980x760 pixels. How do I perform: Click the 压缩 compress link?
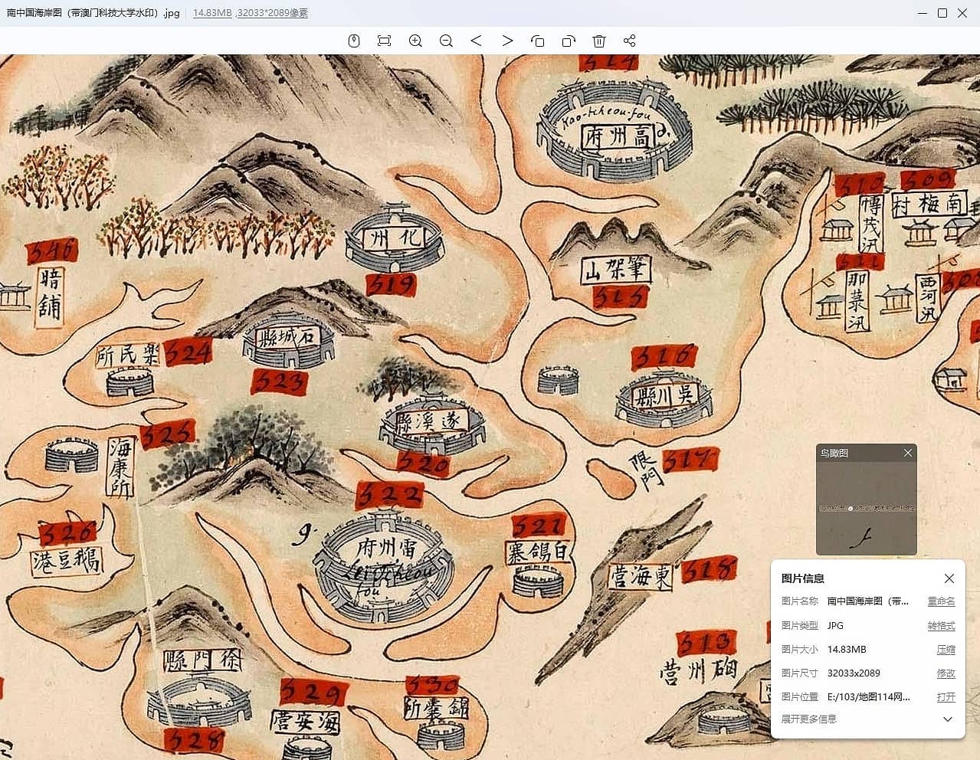pyautogui.click(x=946, y=649)
